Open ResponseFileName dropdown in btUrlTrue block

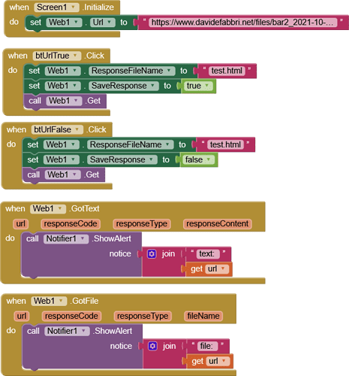tap(131, 71)
